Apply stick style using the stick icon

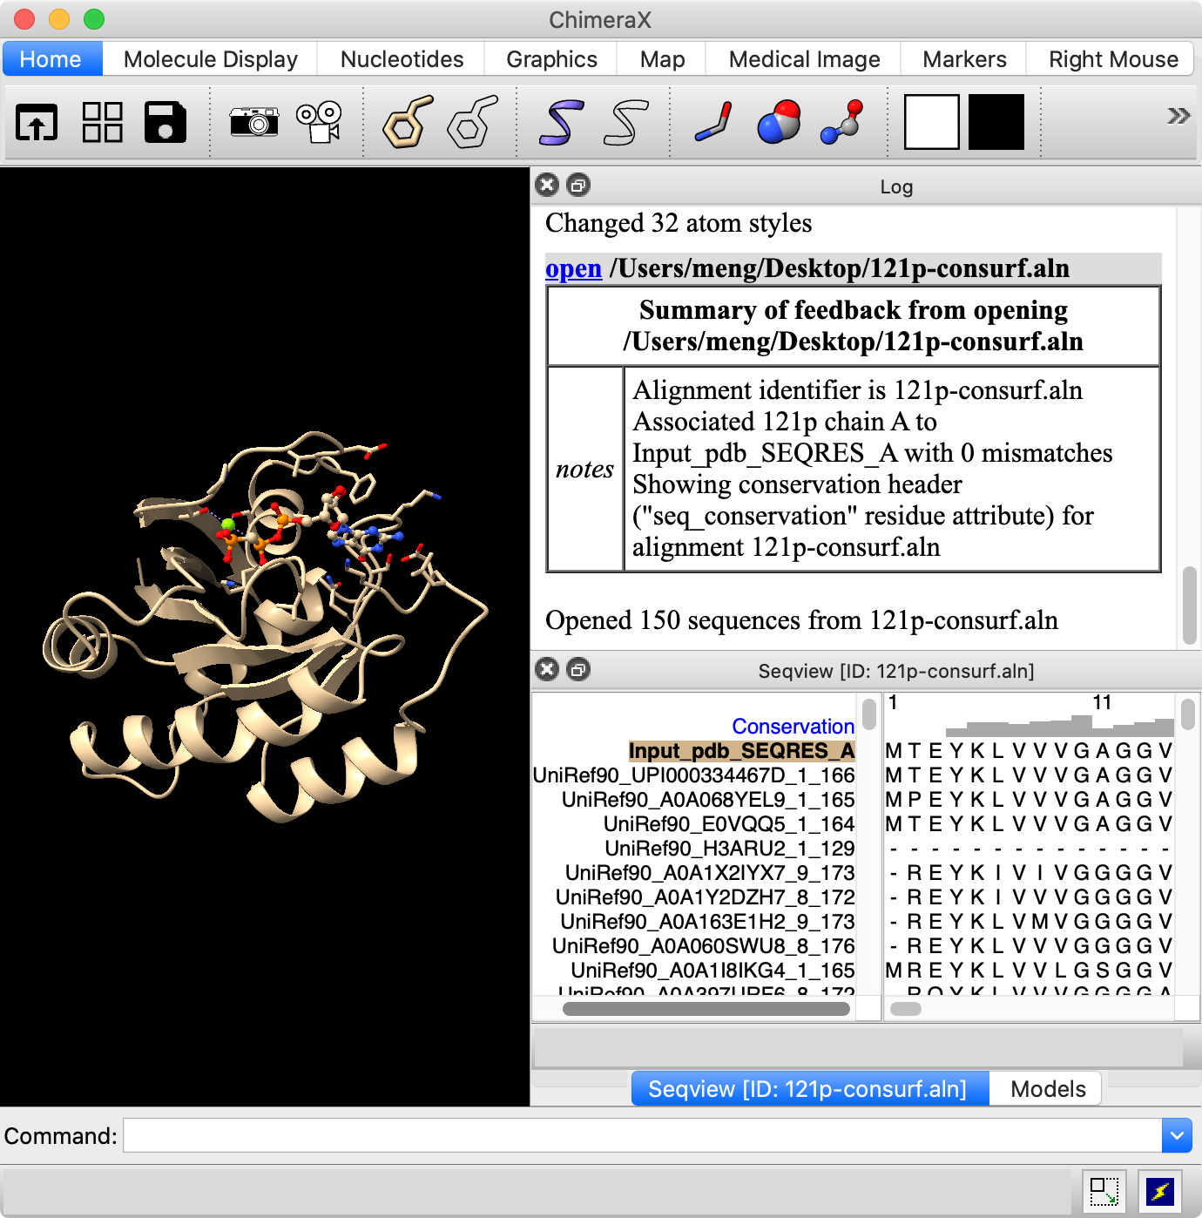(x=713, y=122)
